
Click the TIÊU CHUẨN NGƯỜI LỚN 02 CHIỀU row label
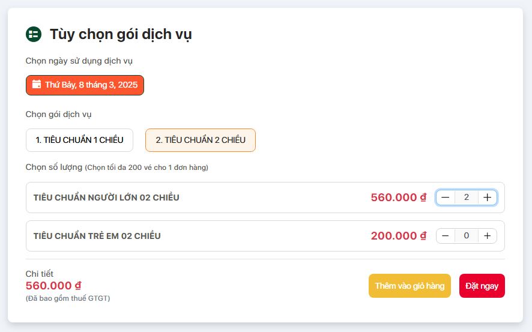(x=106, y=198)
